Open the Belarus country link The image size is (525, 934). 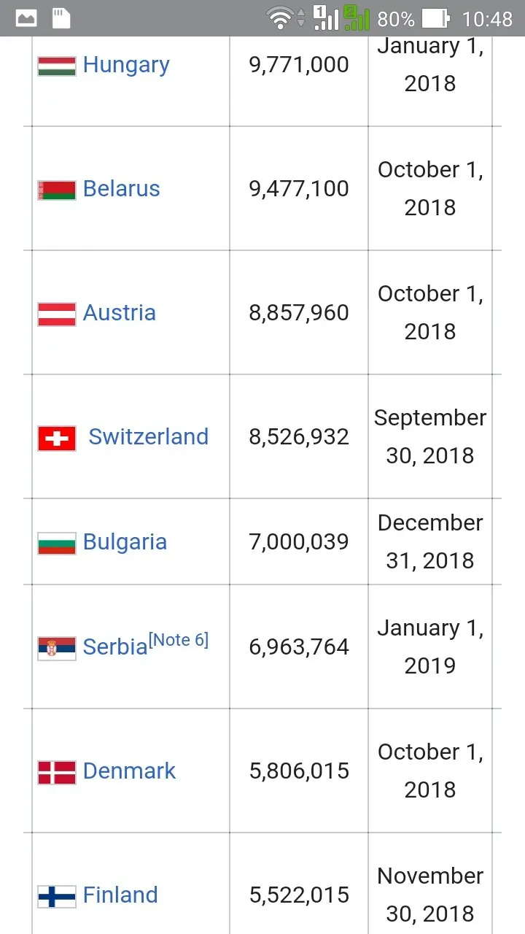tap(121, 189)
